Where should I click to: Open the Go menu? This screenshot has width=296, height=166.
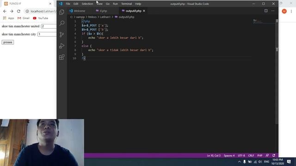pyautogui.click(x=108, y=4)
